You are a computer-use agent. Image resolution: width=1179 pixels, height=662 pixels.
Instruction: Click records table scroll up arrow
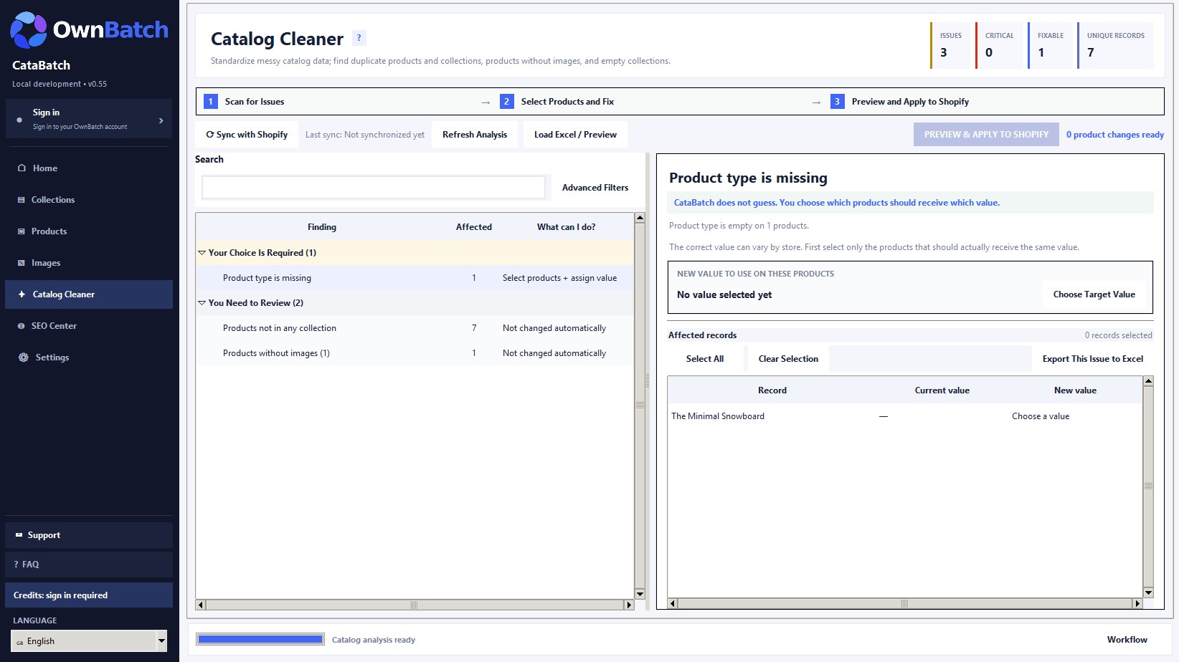1148,381
